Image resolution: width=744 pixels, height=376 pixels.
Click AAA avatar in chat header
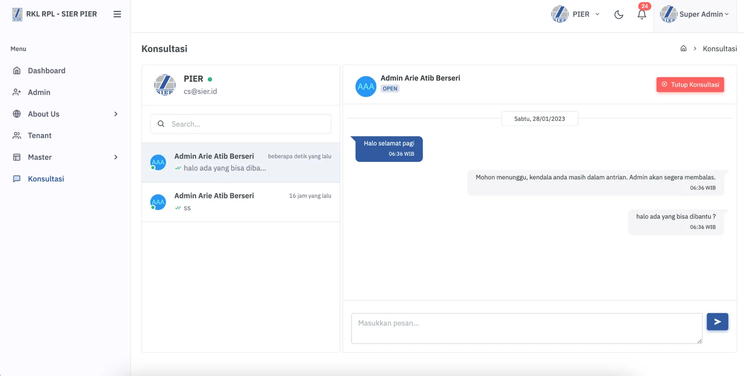pos(366,86)
